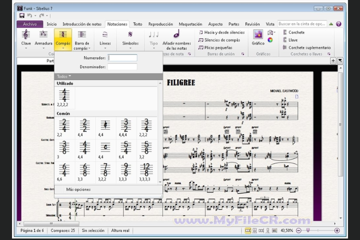
Task: Click the Redo arrow icon
Action: tap(41, 15)
